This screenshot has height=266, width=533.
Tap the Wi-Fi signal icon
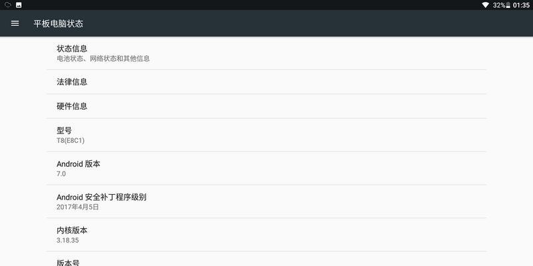[486, 5]
